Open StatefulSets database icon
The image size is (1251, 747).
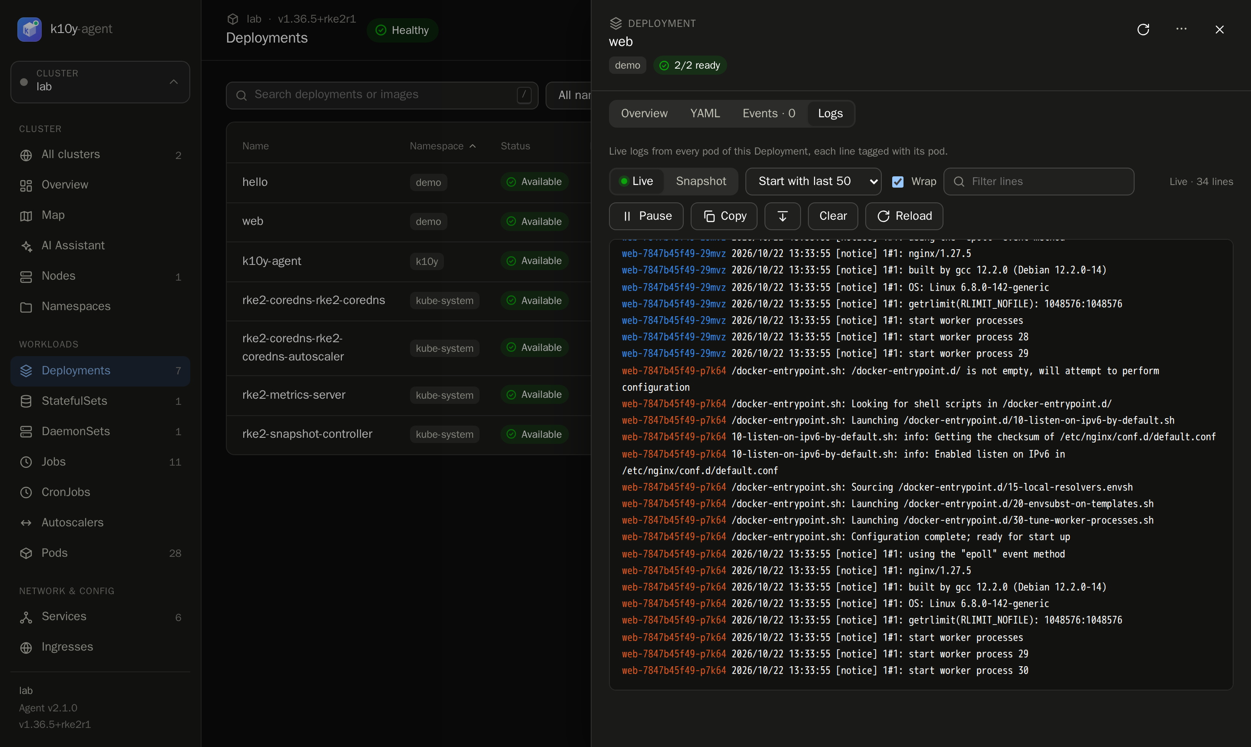click(26, 401)
